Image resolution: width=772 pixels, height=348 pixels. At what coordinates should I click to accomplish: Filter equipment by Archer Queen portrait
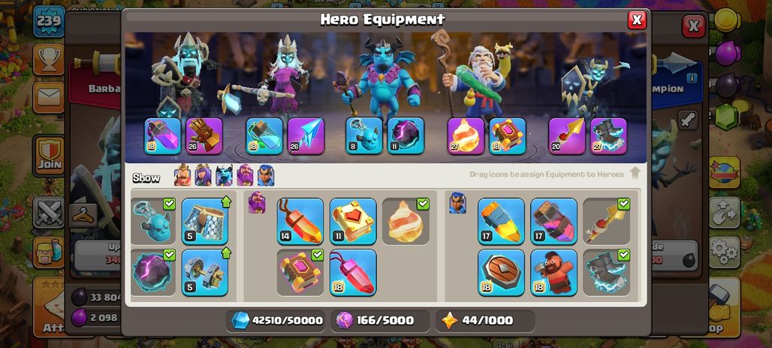point(204,175)
